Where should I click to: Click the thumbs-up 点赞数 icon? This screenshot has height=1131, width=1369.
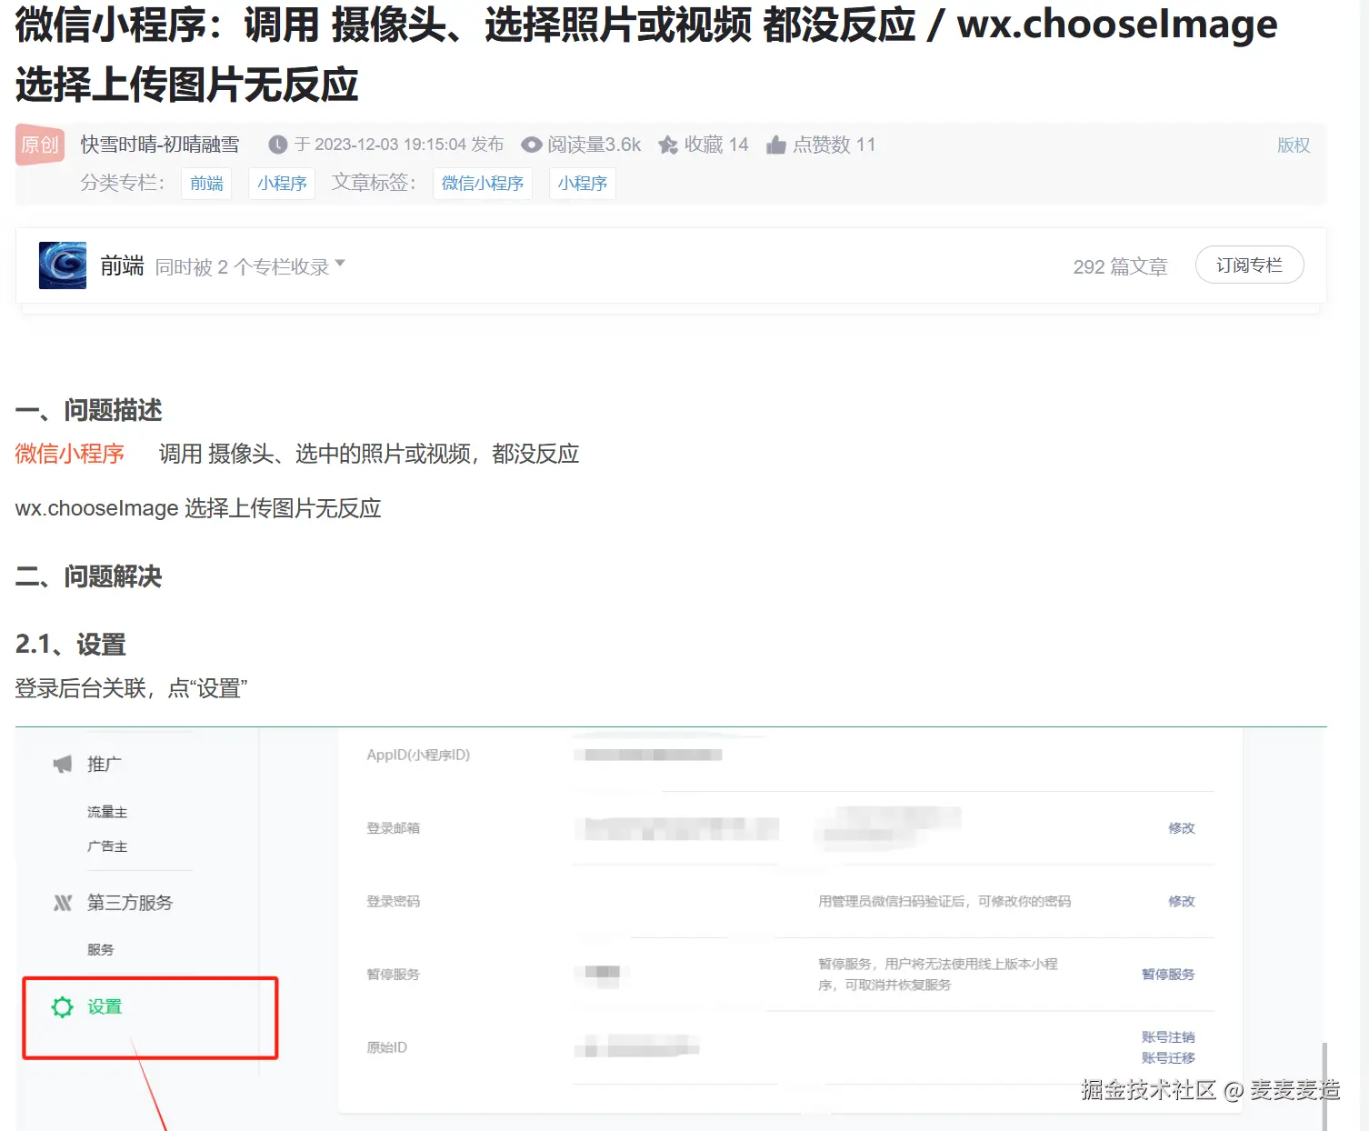[776, 145]
